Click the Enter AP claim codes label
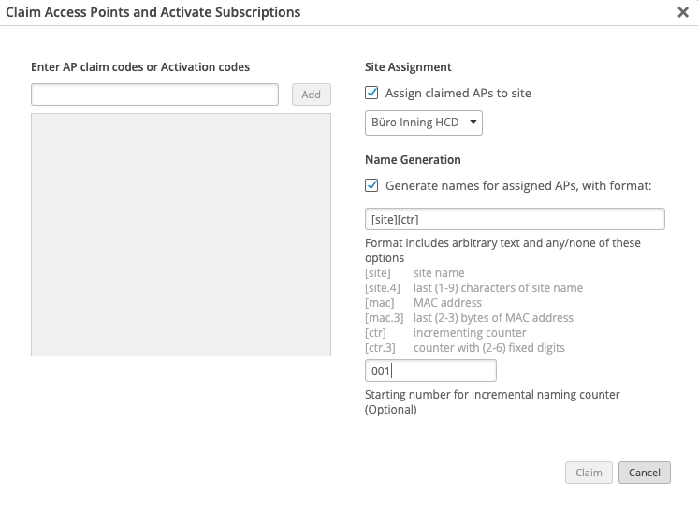 tap(140, 67)
